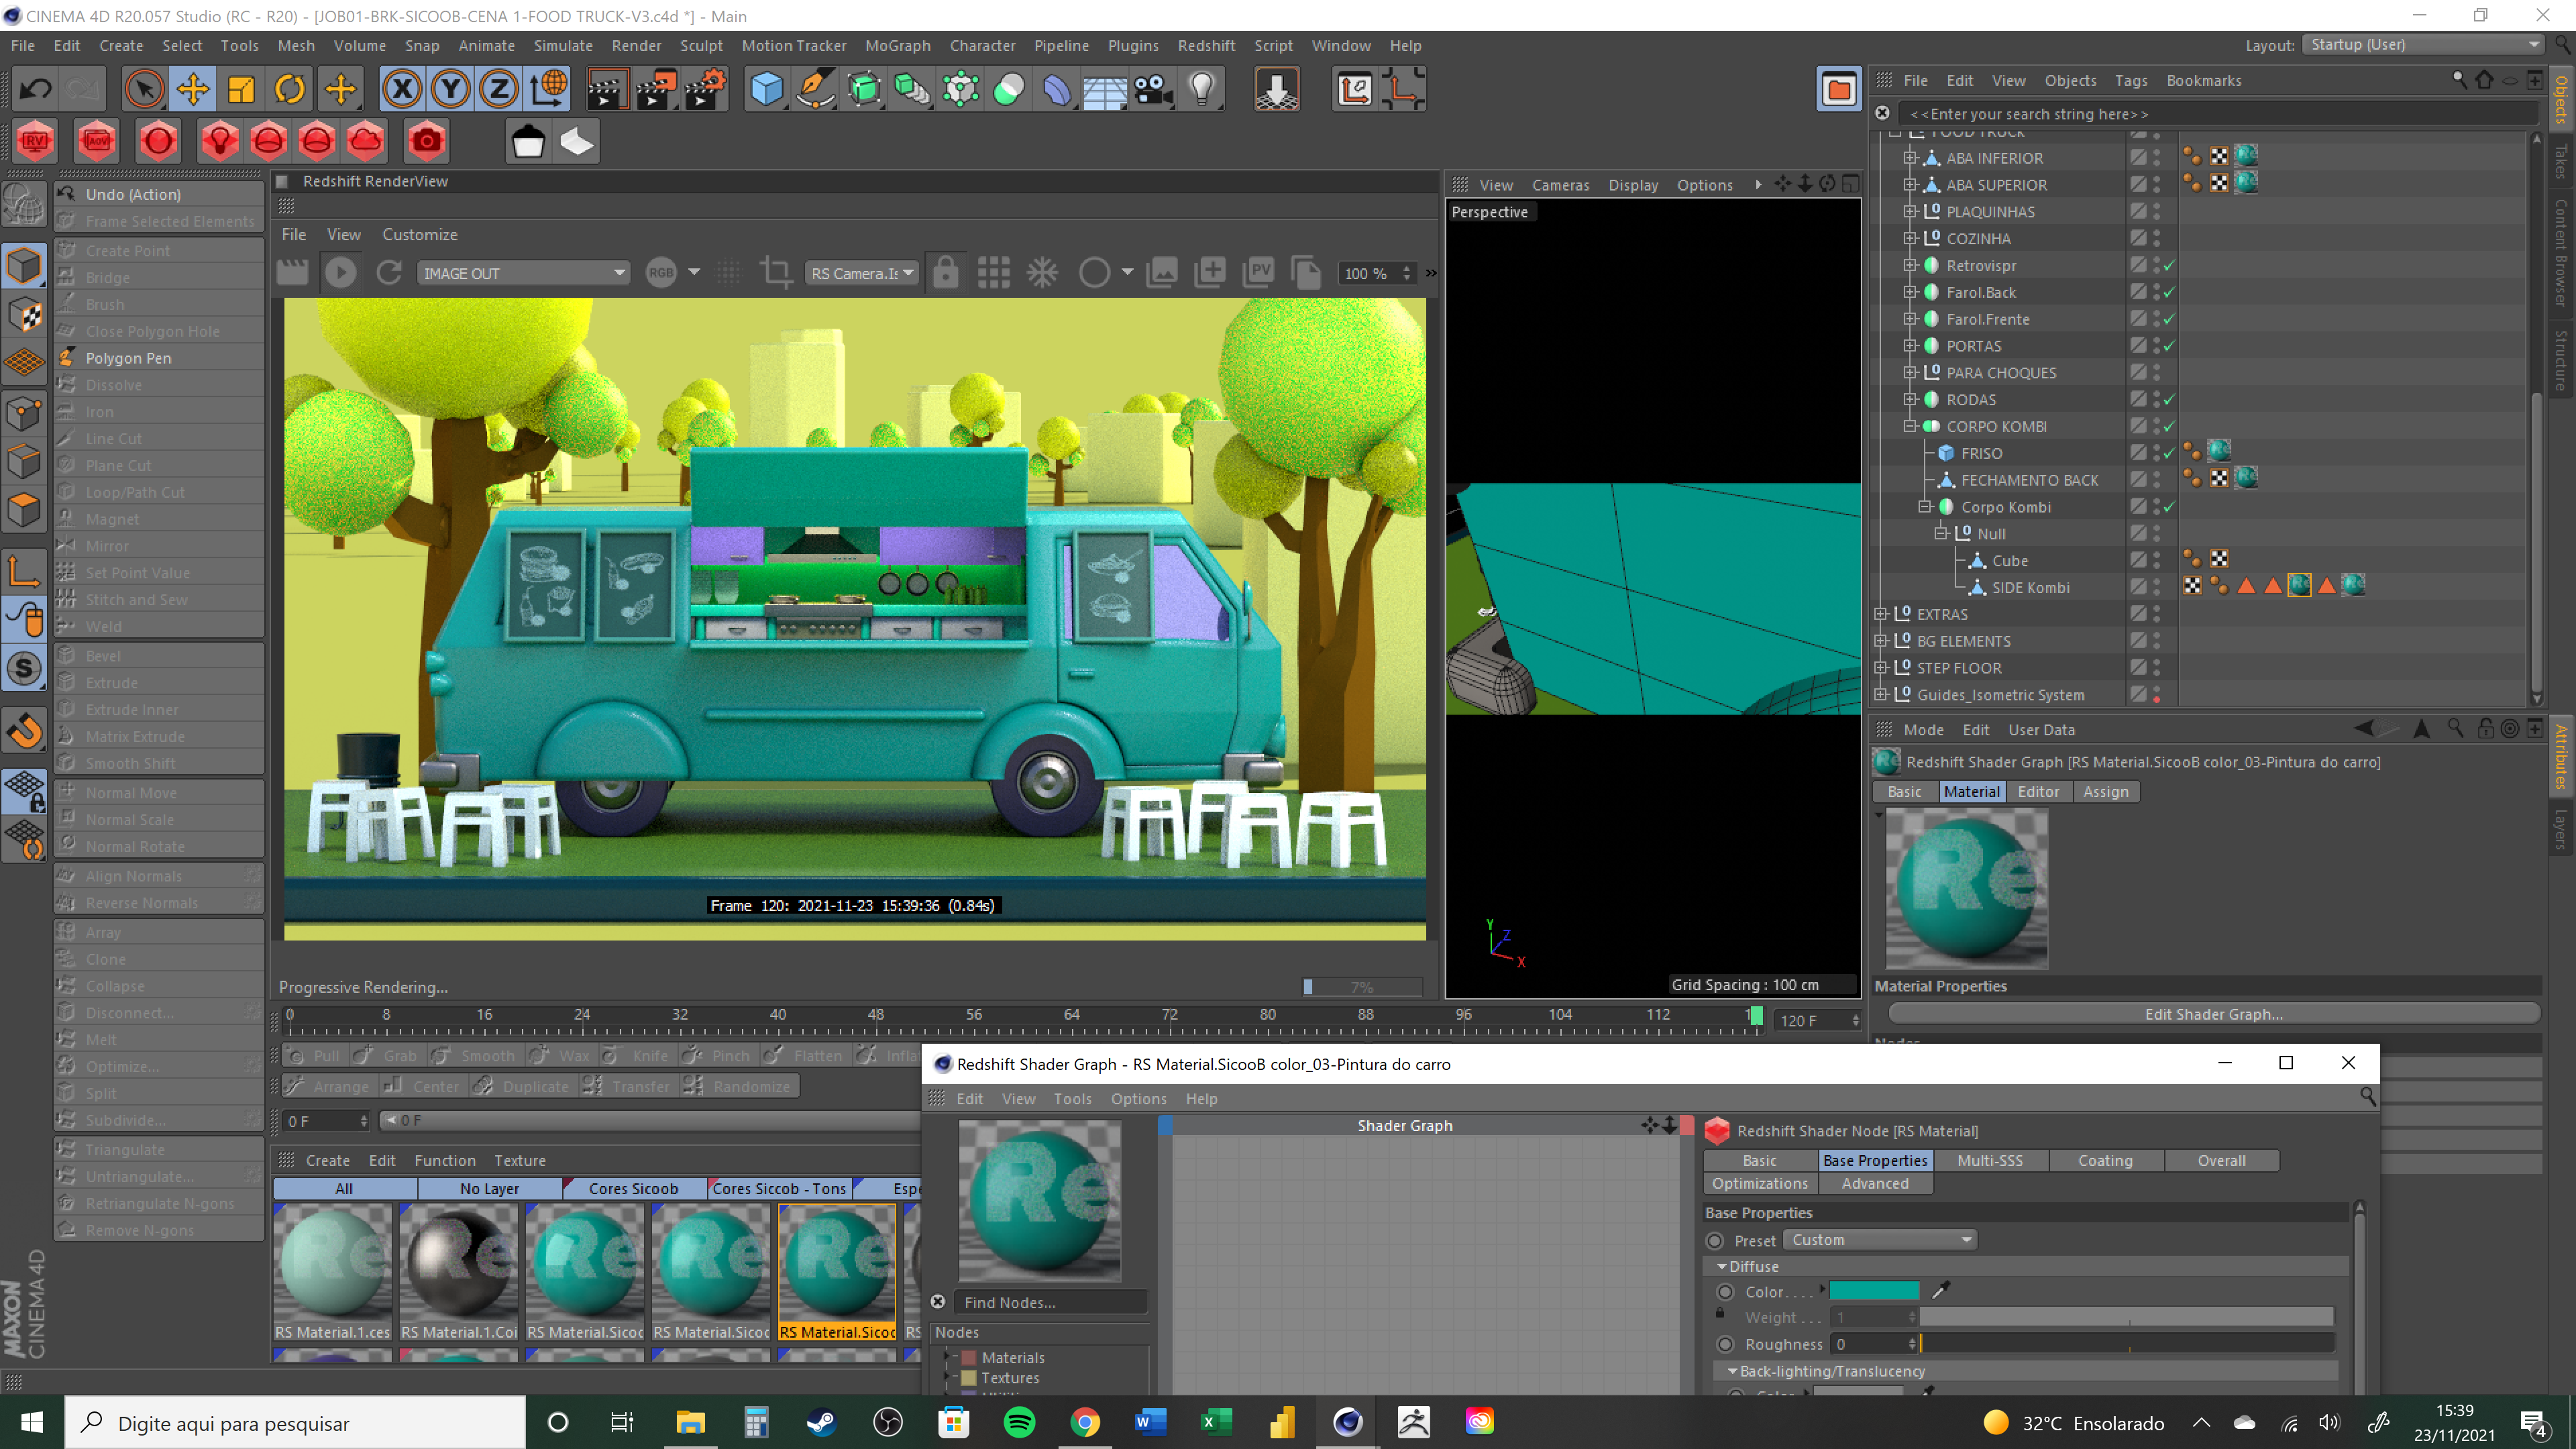Expand the EXTRAS object in the tree
Viewport: 2576px width, 1449px height.
(x=1881, y=614)
